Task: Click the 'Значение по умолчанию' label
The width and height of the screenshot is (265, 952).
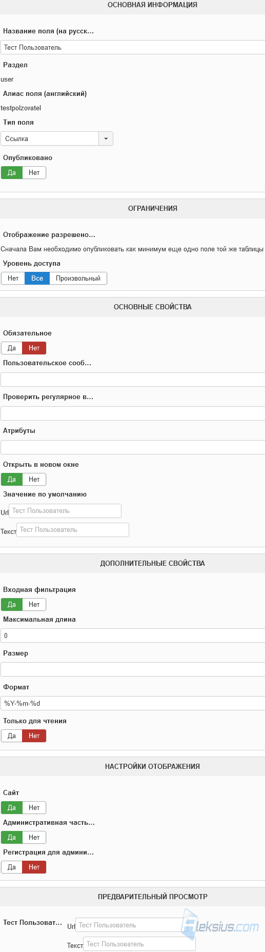Action: pos(45,494)
